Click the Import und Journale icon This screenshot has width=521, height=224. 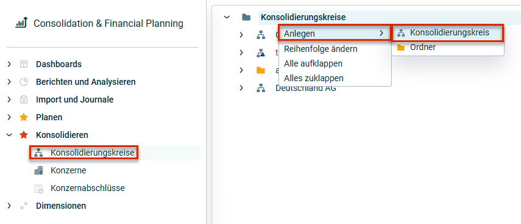click(x=24, y=99)
